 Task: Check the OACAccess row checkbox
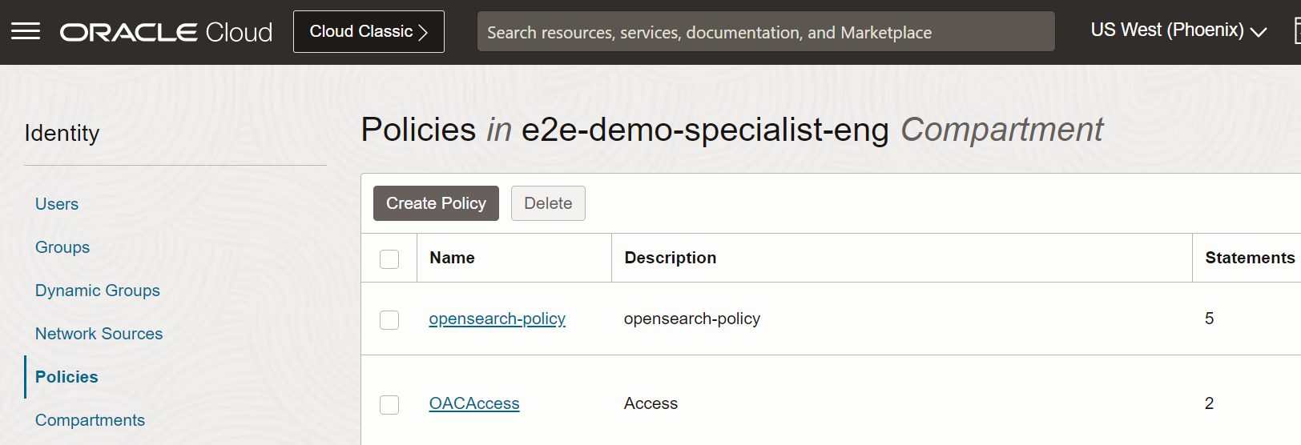point(389,404)
